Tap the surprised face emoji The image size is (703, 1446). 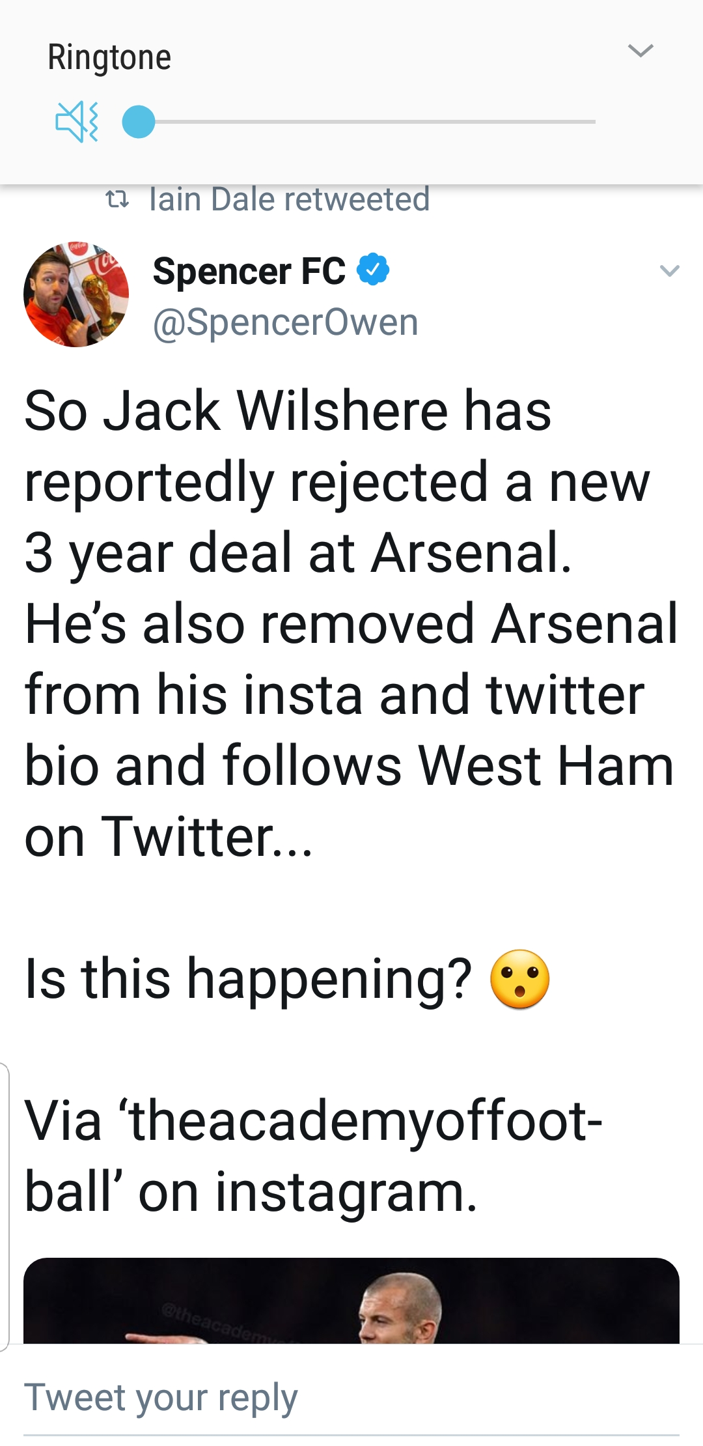(x=519, y=979)
